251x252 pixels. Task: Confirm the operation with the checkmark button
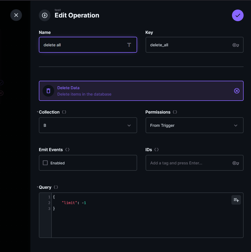(x=238, y=15)
